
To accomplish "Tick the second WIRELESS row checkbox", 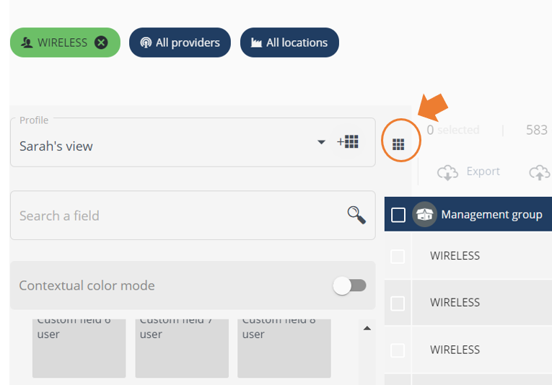I will click(x=398, y=304).
